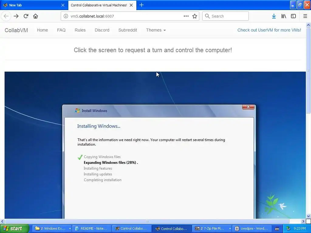This screenshot has width=311, height=233.
Task: Expand the Themes dropdown
Action: click(156, 30)
